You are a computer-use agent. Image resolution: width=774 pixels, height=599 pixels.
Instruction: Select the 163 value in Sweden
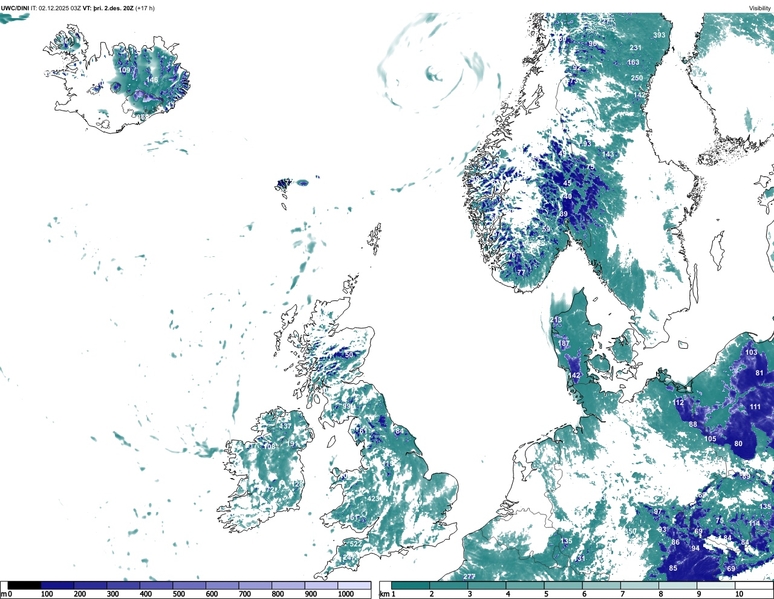[633, 62]
